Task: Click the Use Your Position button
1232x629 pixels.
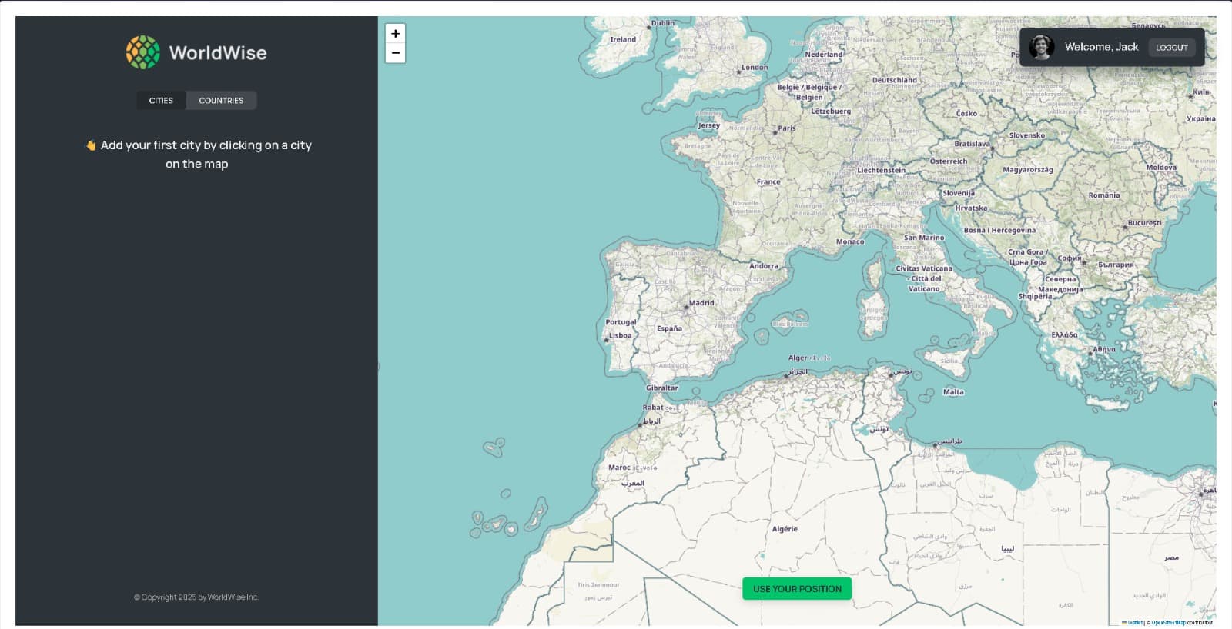Action: (797, 589)
